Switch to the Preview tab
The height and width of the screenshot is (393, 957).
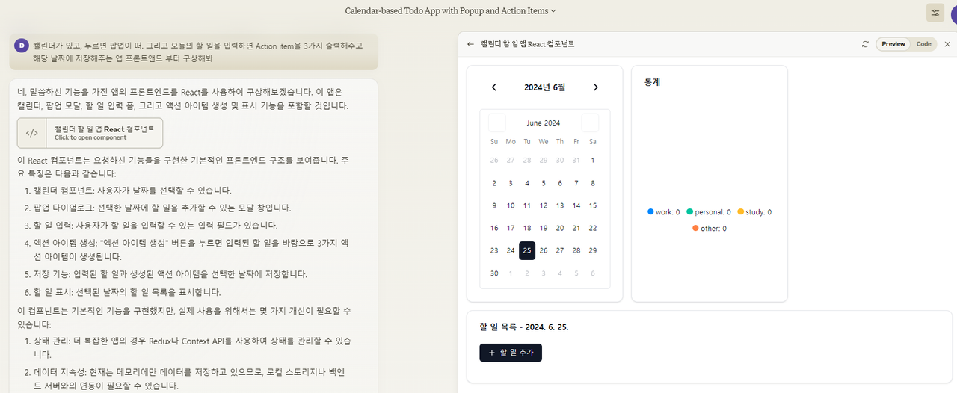[x=893, y=44]
